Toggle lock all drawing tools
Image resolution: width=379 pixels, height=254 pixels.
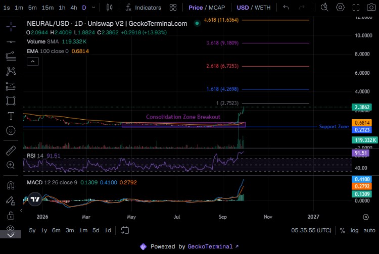11,215
